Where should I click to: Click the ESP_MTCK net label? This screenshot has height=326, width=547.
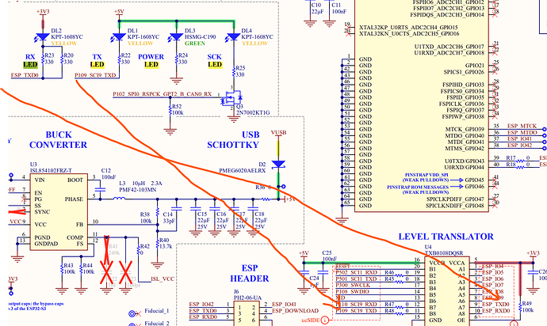pos(522,126)
